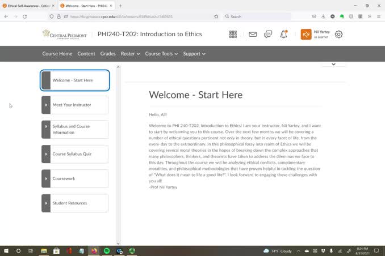Open subscription alerts chat bubble icon
Viewport: 385px width, 256px height.
tap(268, 35)
